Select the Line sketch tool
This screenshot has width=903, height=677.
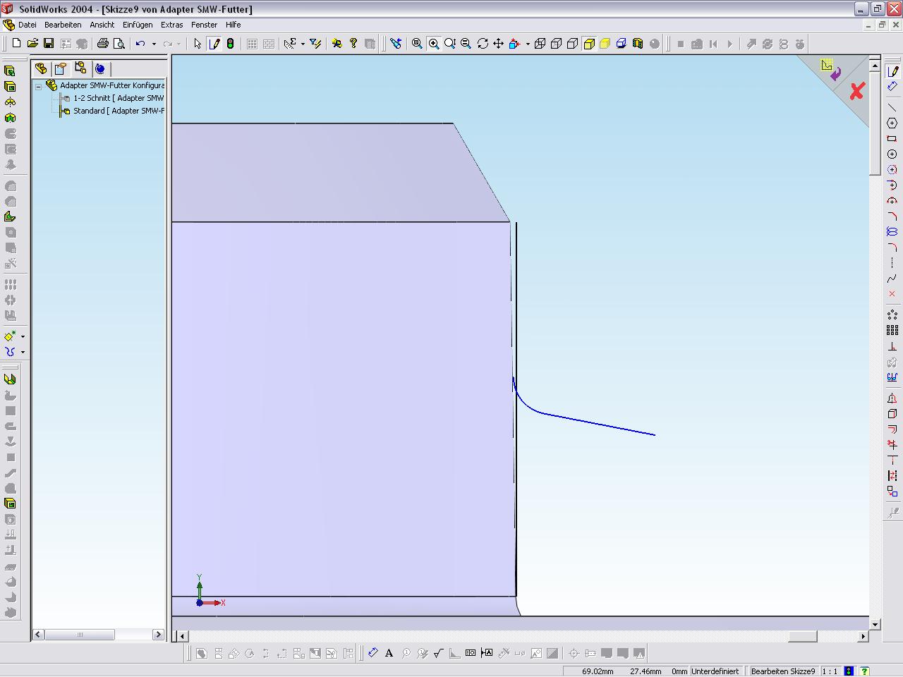point(892,107)
